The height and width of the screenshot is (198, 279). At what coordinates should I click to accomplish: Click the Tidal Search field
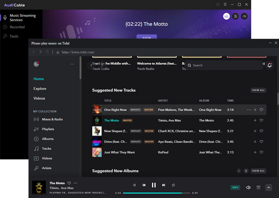pyautogui.click(x=224, y=65)
